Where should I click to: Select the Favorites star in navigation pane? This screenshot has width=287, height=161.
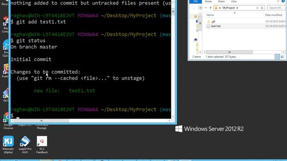click(x=196, y=16)
